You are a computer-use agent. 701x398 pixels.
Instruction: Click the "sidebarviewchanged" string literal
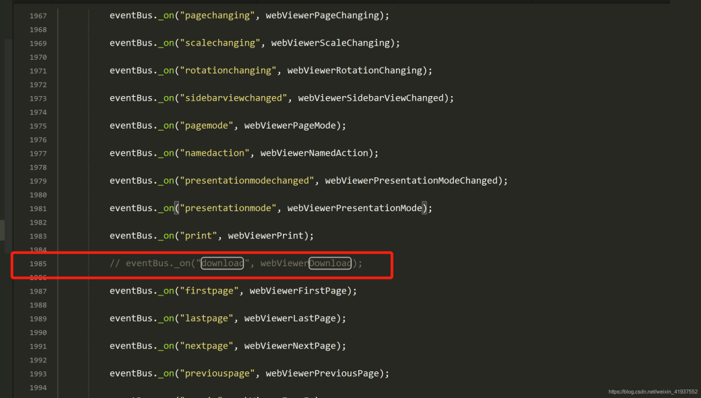(x=234, y=98)
